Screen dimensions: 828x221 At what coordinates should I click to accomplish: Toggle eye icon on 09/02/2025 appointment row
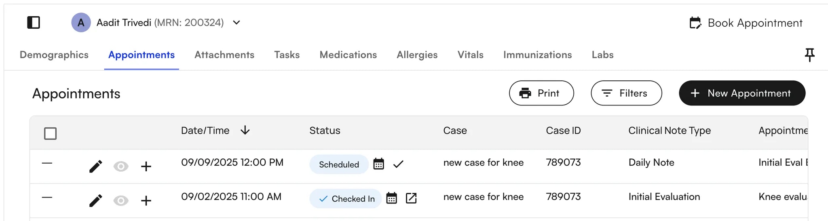click(x=121, y=200)
